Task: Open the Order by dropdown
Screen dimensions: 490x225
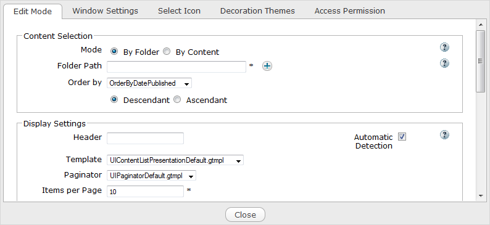Action: (149, 83)
